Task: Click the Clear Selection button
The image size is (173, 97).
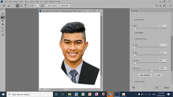Action: 145,75
